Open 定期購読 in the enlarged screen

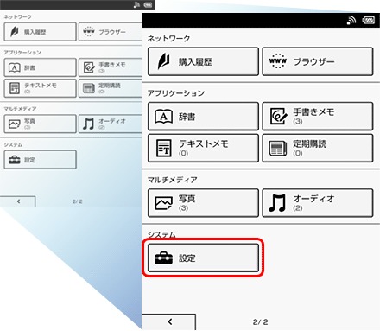point(318,148)
